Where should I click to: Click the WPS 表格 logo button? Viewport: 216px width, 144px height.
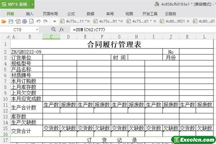pyautogui.click(x=14, y=4)
